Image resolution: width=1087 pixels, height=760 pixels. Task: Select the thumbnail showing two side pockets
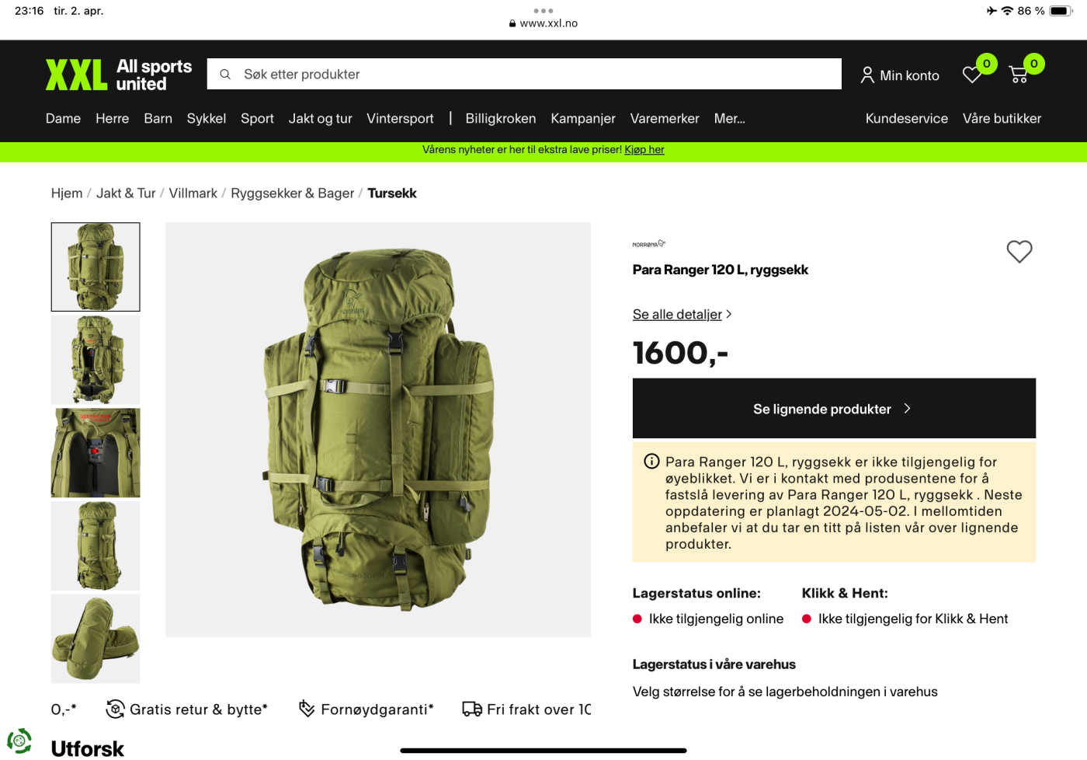96,639
